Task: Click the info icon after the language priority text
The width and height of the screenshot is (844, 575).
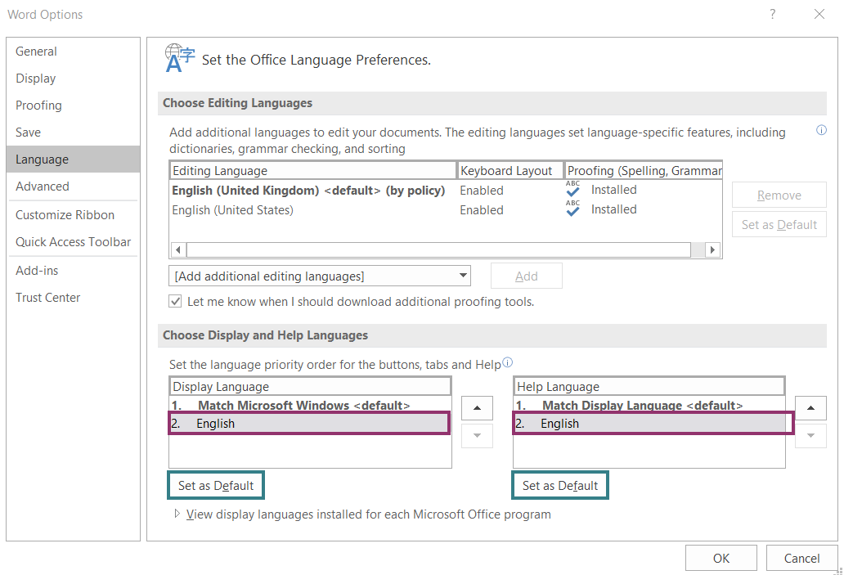Action: point(508,362)
